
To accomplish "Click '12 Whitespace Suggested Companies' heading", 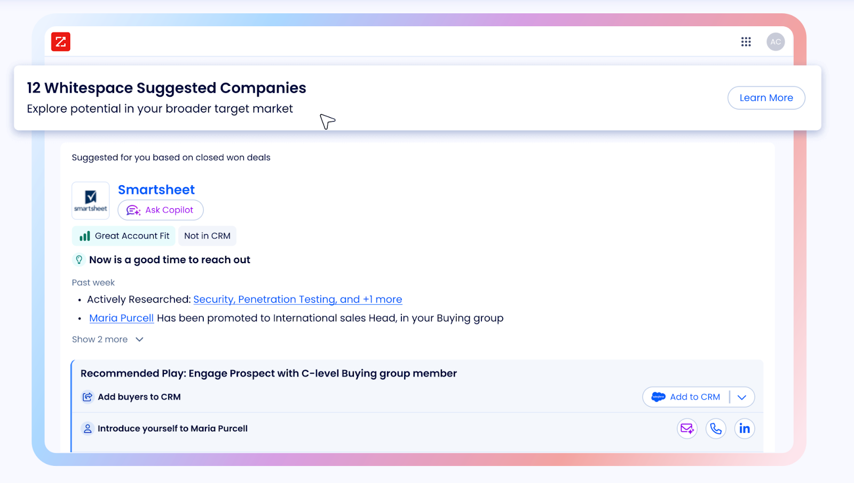I will click(167, 88).
